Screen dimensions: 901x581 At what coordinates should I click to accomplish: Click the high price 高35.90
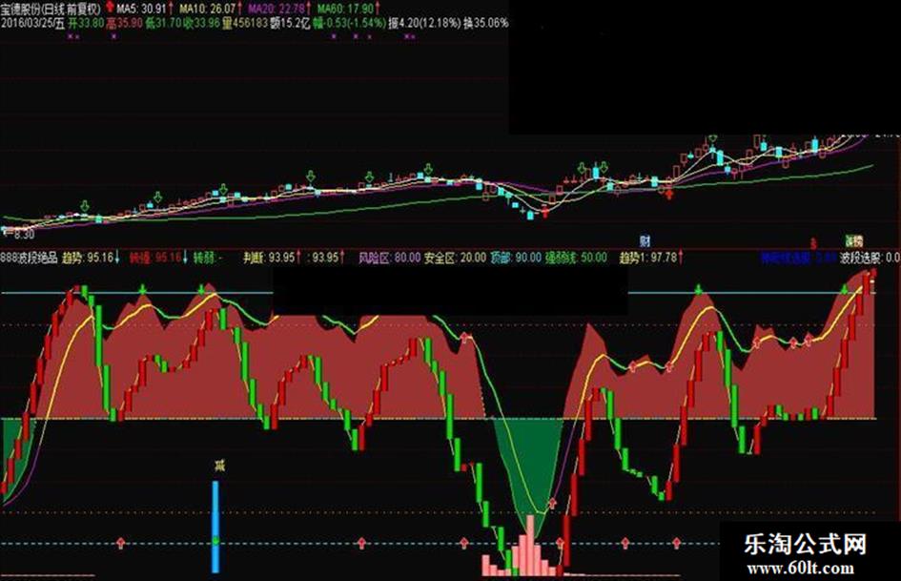[124, 24]
